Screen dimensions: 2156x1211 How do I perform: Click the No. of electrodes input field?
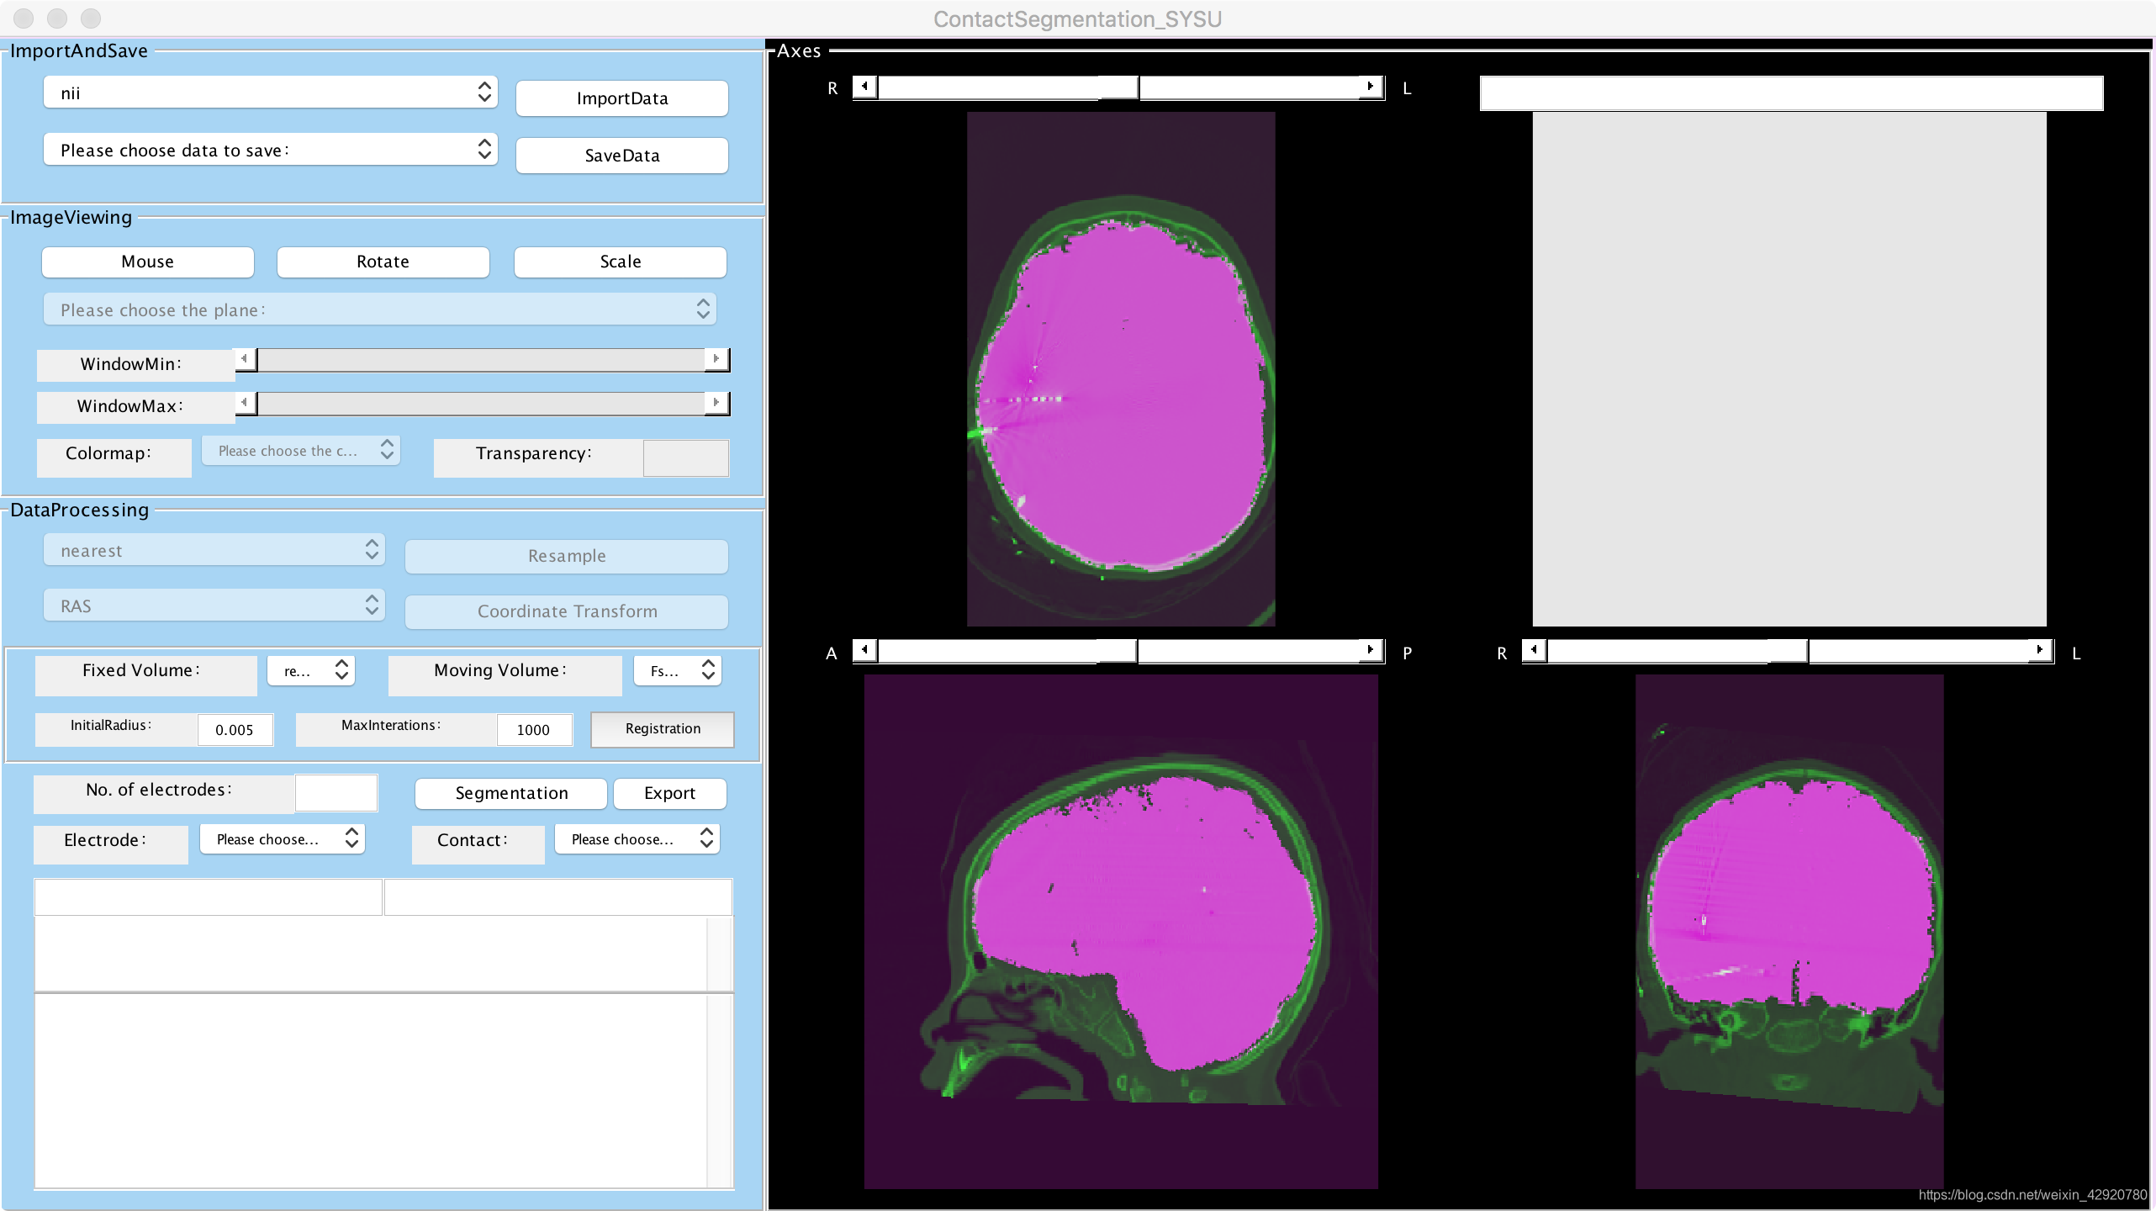(336, 793)
